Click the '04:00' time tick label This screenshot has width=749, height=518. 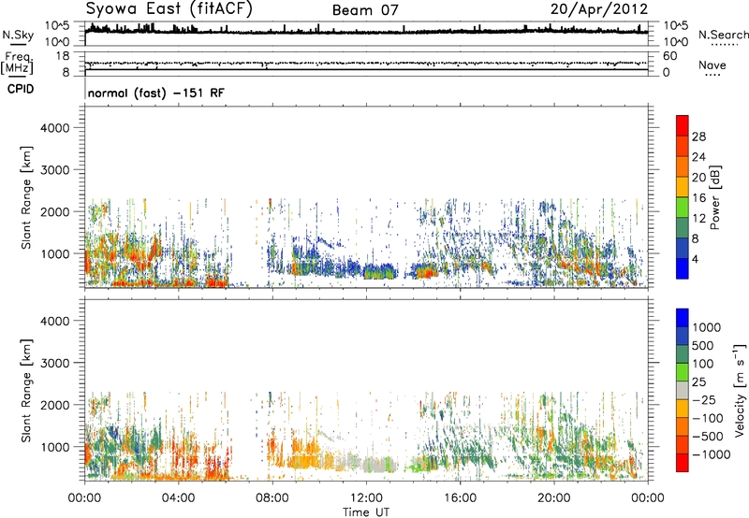click(178, 498)
